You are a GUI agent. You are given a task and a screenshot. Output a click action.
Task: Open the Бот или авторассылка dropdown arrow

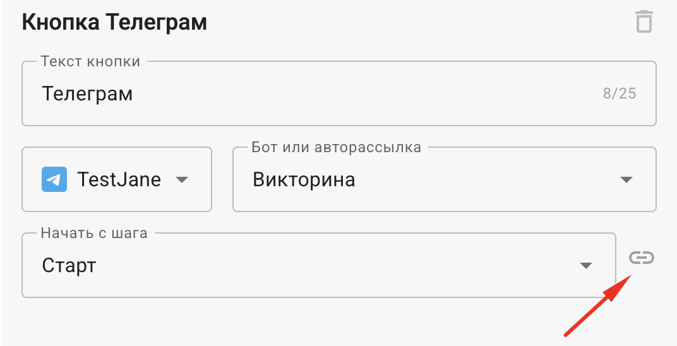tap(626, 180)
